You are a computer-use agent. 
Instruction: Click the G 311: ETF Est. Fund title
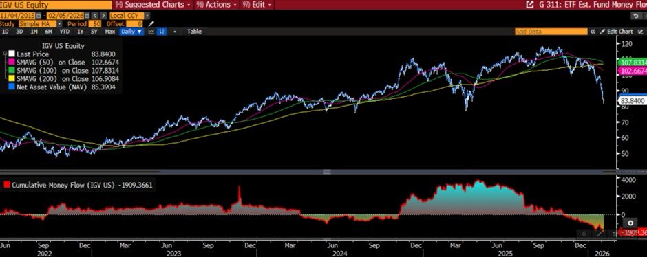[593, 5]
